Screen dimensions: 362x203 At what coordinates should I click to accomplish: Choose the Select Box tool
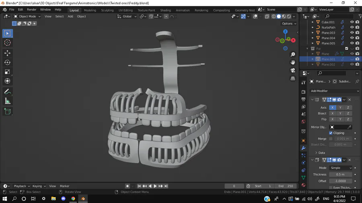[7, 33]
